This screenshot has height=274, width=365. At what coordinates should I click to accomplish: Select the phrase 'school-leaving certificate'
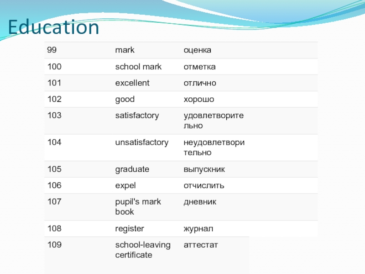[x=143, y=250]
